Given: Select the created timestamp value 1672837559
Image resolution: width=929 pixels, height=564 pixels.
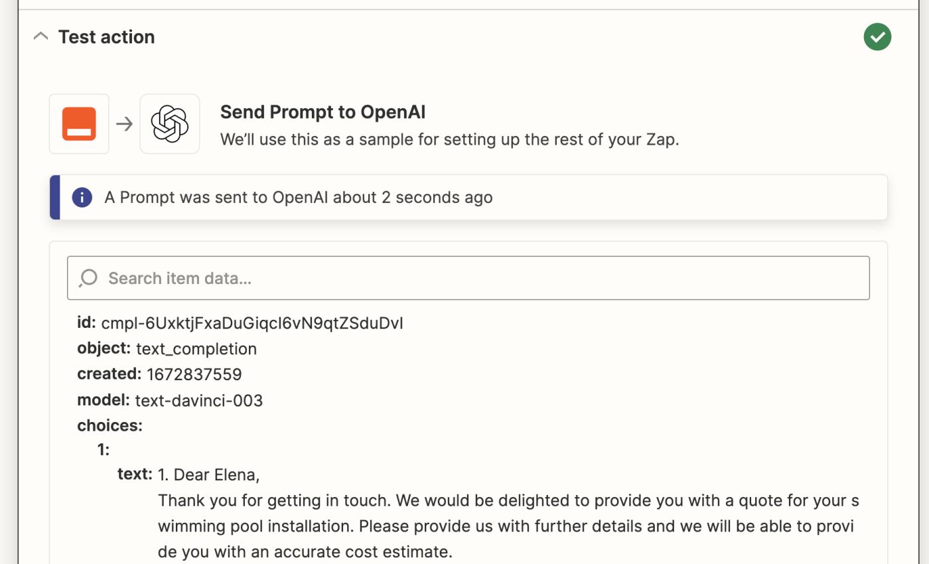Looking at the screenshot, I should pyautogui.click(x=194, y=374).
